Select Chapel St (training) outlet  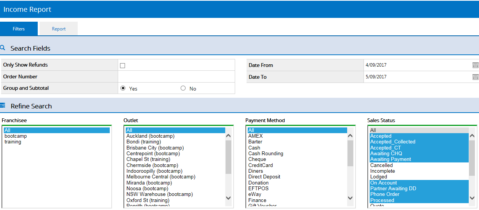coord(175,159)
